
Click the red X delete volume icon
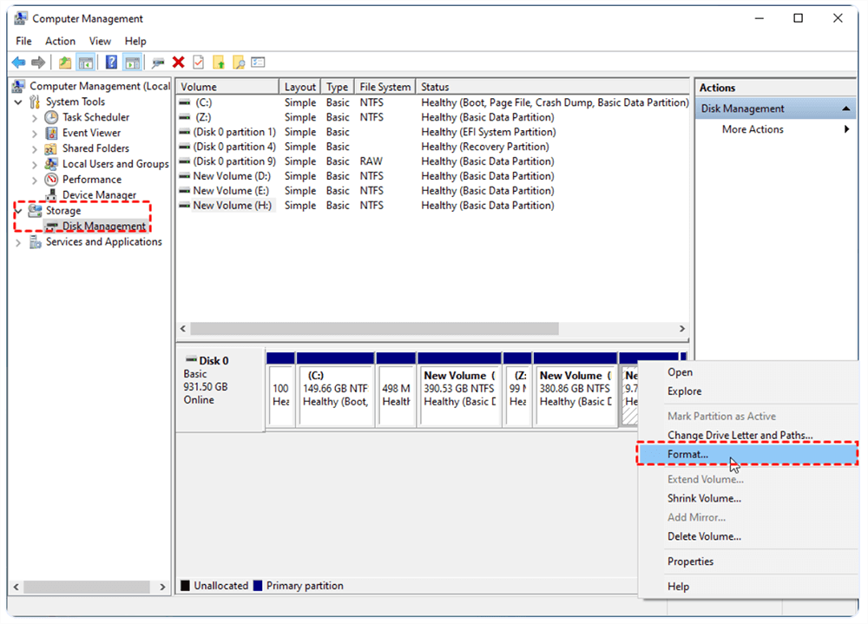click(x=178, y=62)
